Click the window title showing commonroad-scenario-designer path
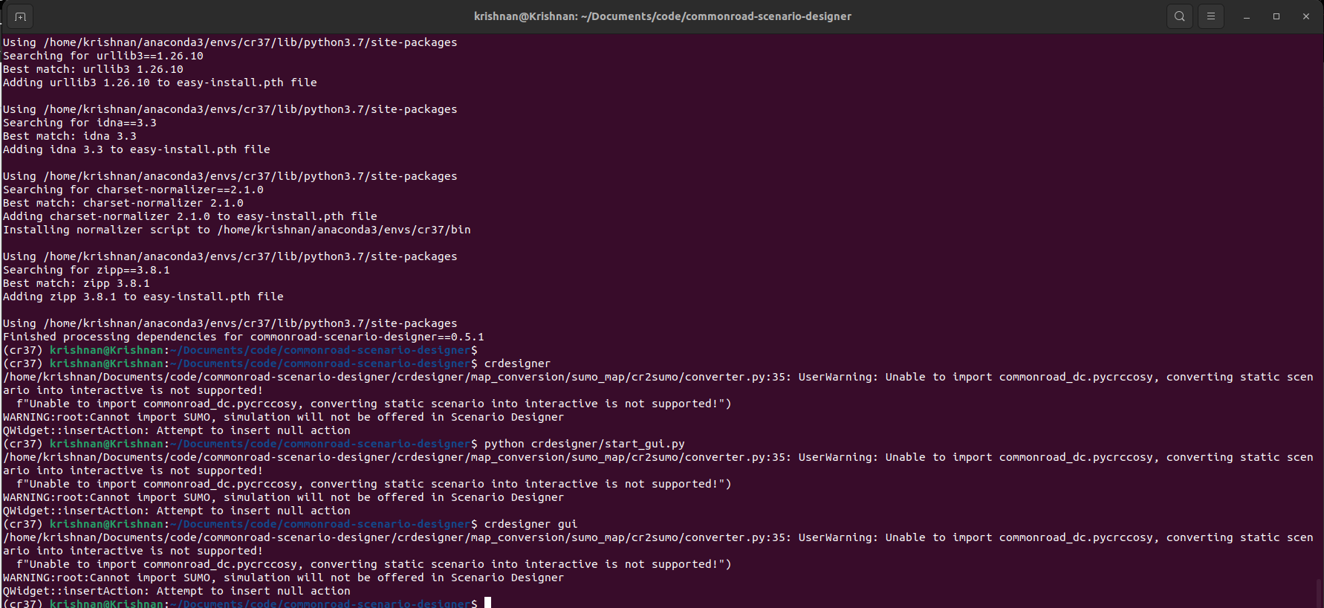This screenshot has width=1324, height=608. 662,16
